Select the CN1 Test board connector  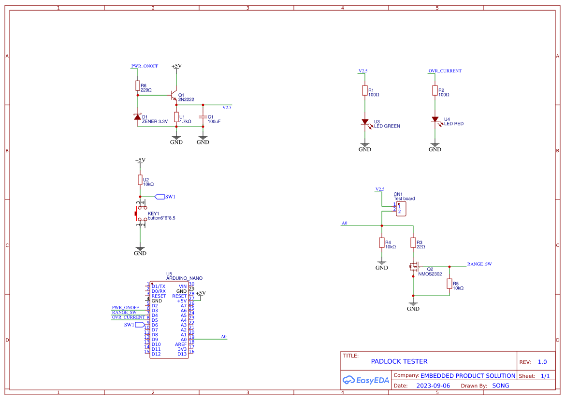[400, 208]
